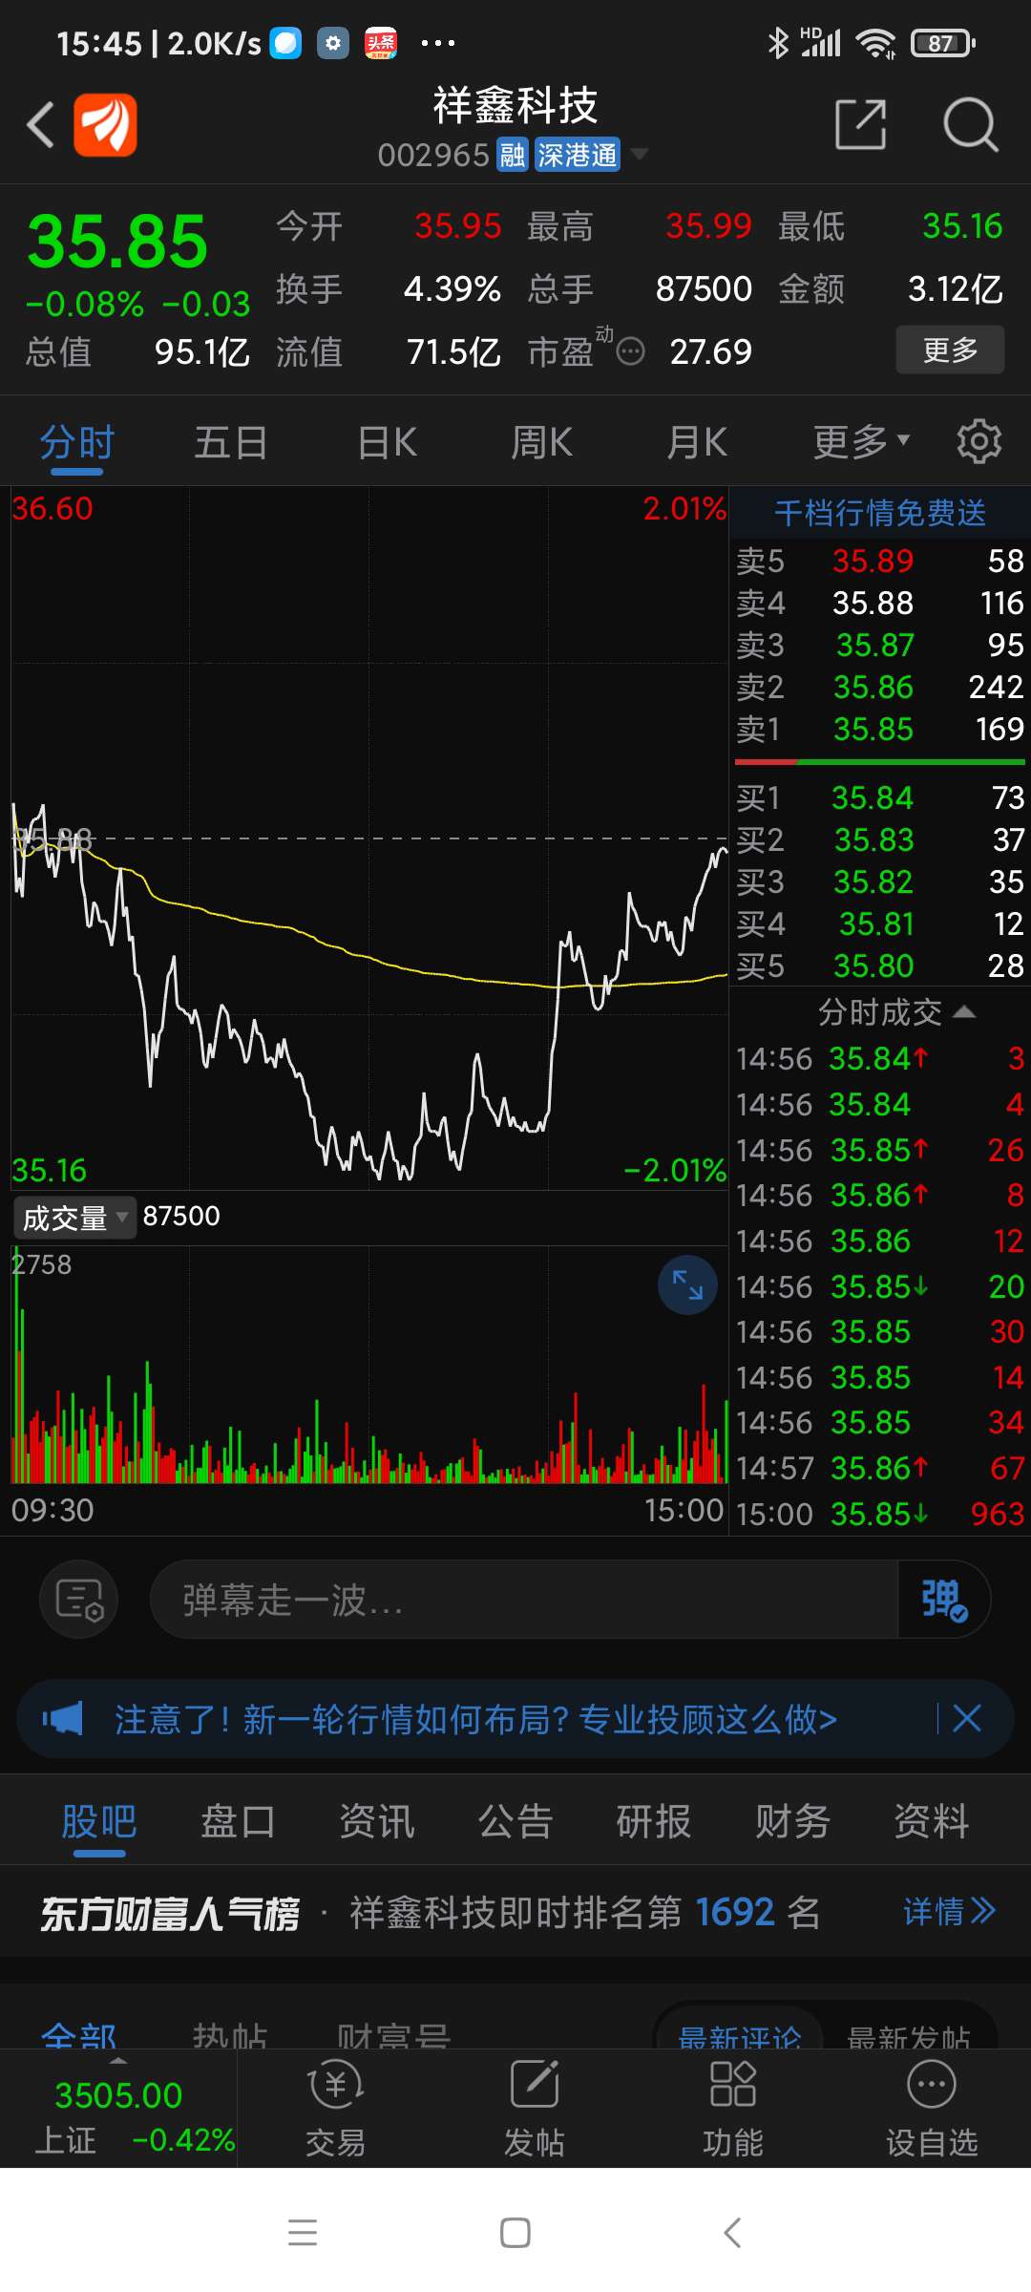Go back with the top-left arrow
Viewport: 1031px width, 2292px height.
(x=40, y=125)
